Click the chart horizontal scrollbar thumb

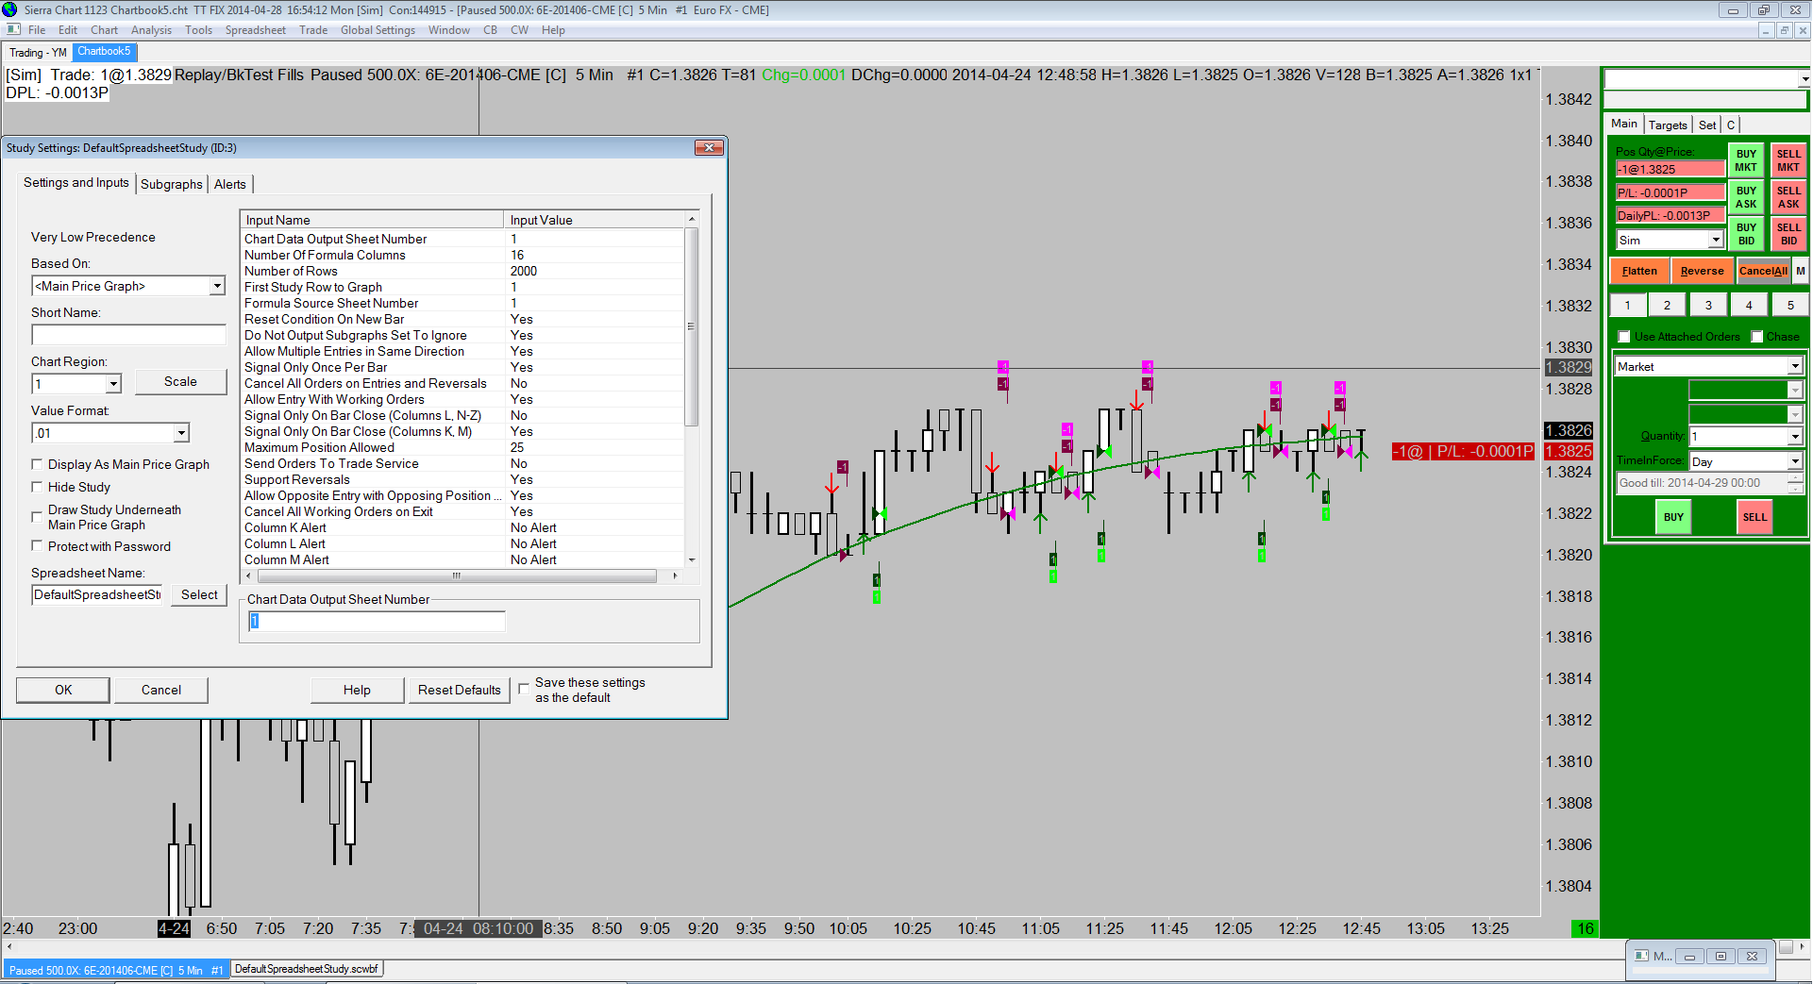point(1785,946)
